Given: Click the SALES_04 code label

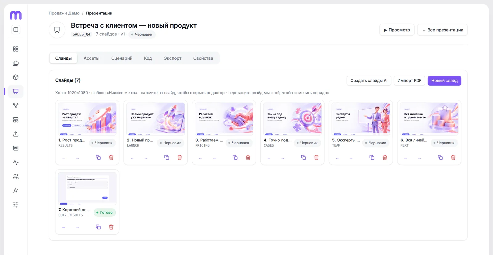Looking at the screenshot, I should (81, 34).
